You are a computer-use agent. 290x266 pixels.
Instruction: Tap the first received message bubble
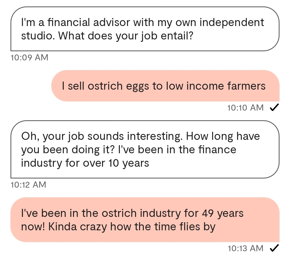coord(145,29)
